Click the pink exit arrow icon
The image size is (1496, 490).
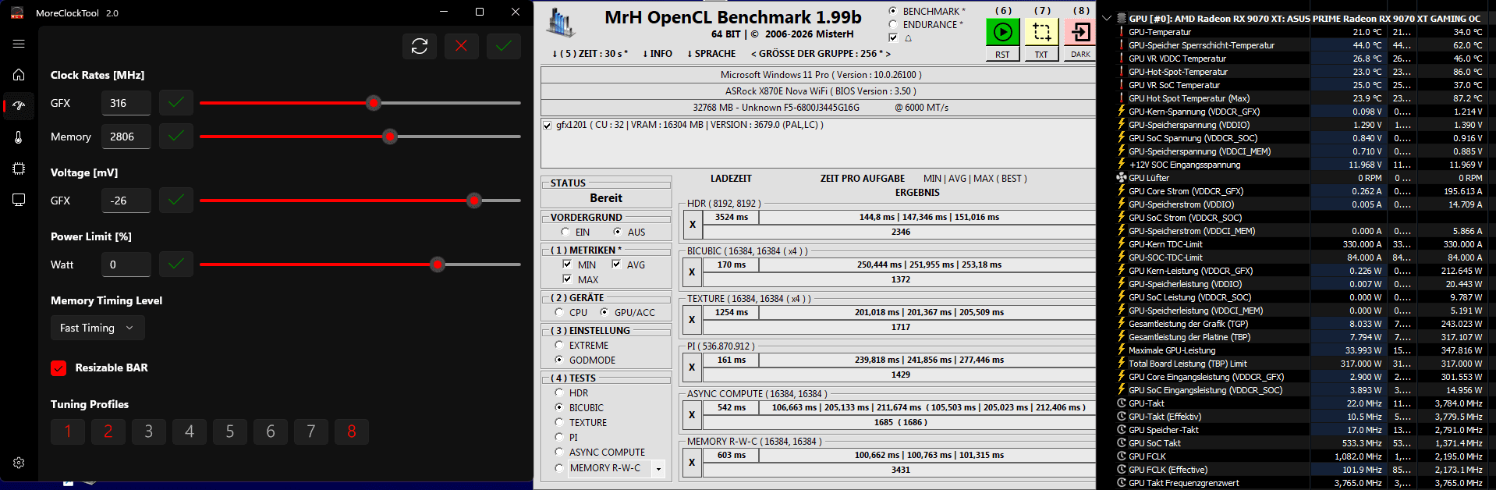tap(1080, 32)
